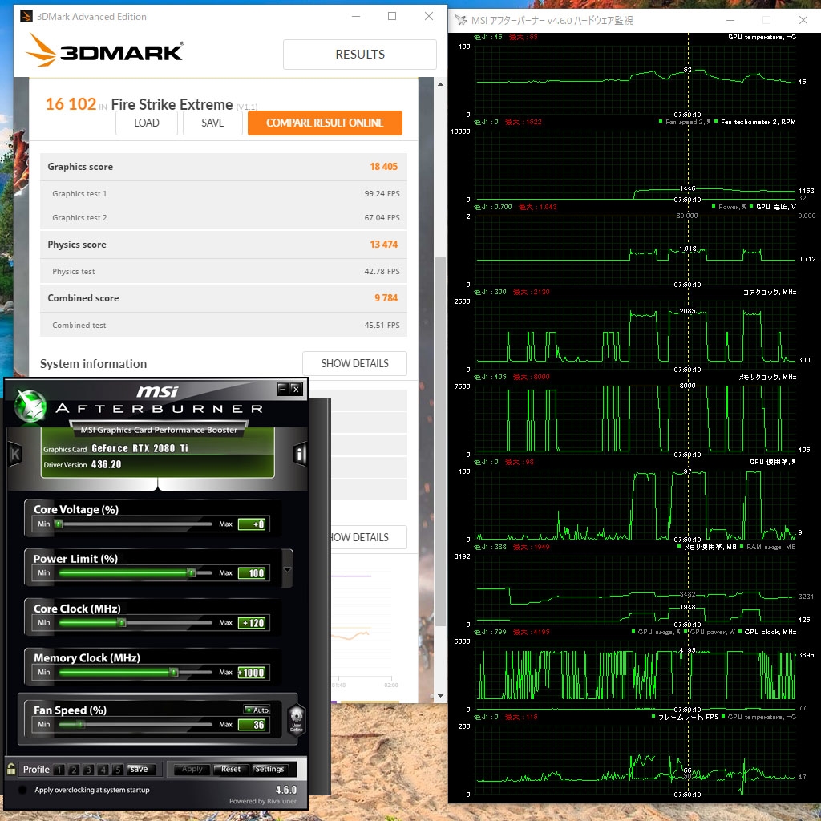Click the Core Clock slider handle
The height and width of the screenshot is (821, 821).
(122, 622)
